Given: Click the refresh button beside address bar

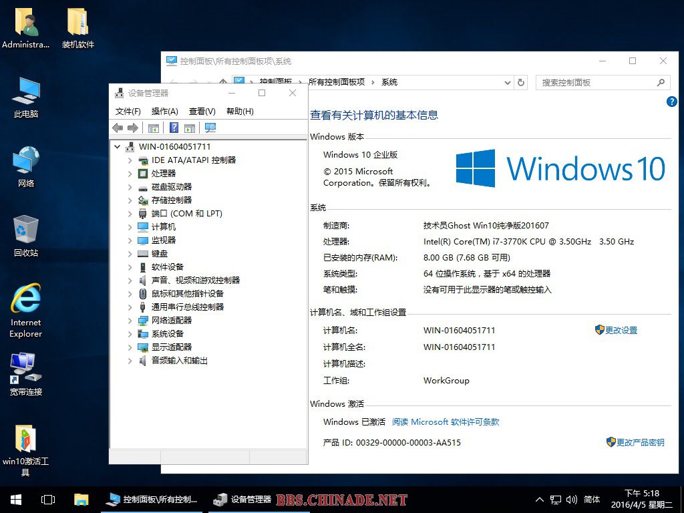Looking at the screenshot, I should click(x=521, y=82).
